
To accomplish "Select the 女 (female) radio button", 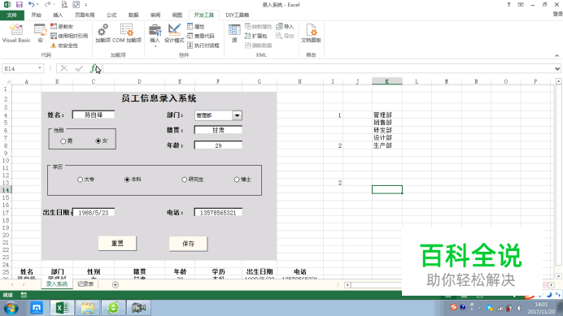I will click(x=98, y=141).
